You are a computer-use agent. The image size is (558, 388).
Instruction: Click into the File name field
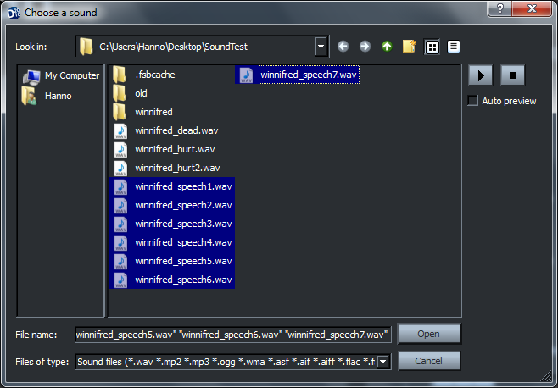232,334
